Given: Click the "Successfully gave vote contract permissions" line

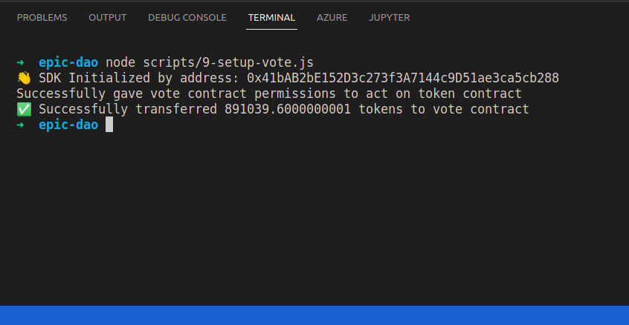Looking at the screenshot, I should point(268,93).
